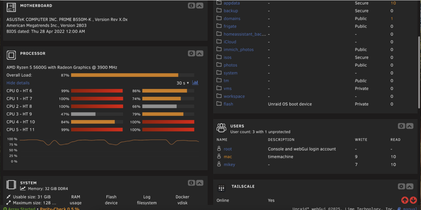Open the system share
The width and height of the screenshot is (421, 210).
point(230,73)
